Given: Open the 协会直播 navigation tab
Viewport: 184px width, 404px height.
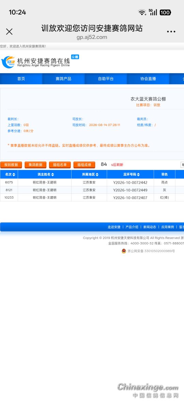Looking at the screenshot, I should (x=148, y=79).
